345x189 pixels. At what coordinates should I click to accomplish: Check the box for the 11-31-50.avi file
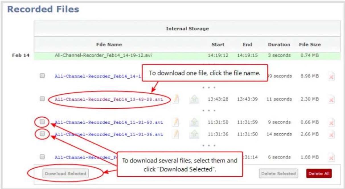pos(42,122)
